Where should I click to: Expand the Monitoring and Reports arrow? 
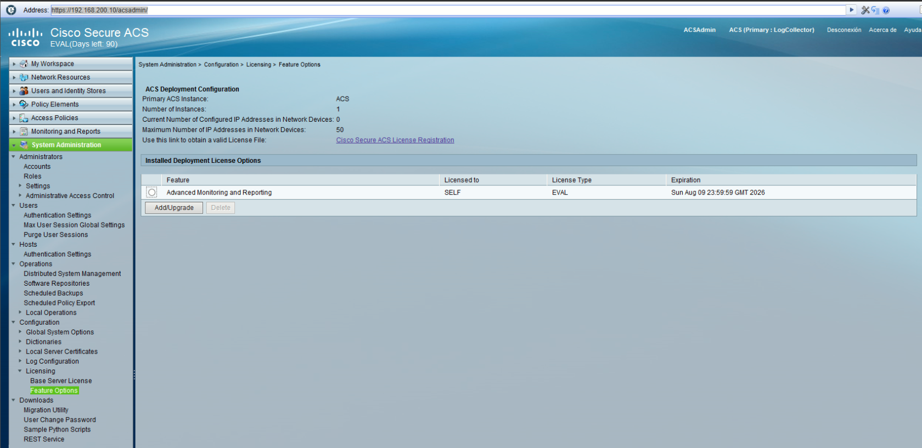point(14,132)
